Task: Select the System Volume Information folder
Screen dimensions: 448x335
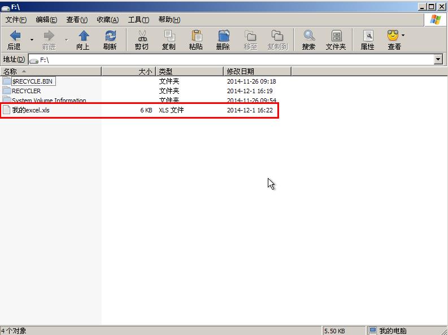Action: (49, 100)
